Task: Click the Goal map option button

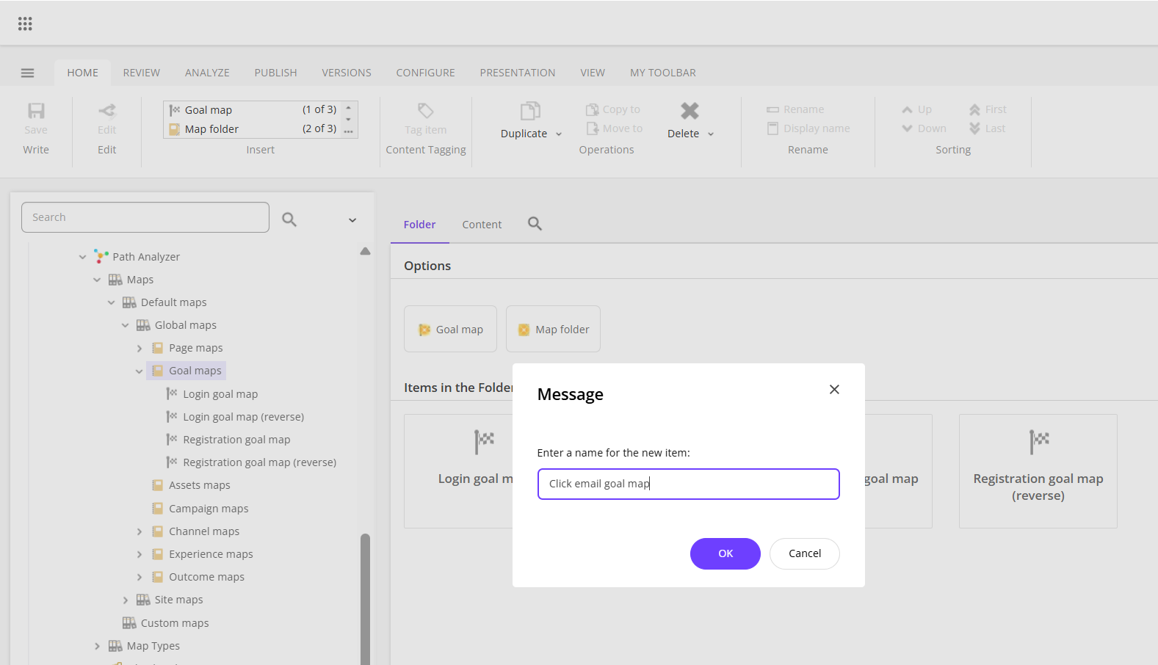Action: click(451, 329)
